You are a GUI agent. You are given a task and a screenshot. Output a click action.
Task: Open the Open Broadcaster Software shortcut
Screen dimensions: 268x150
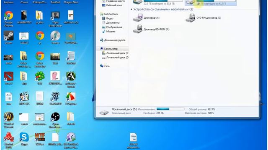tap(55, 120)
